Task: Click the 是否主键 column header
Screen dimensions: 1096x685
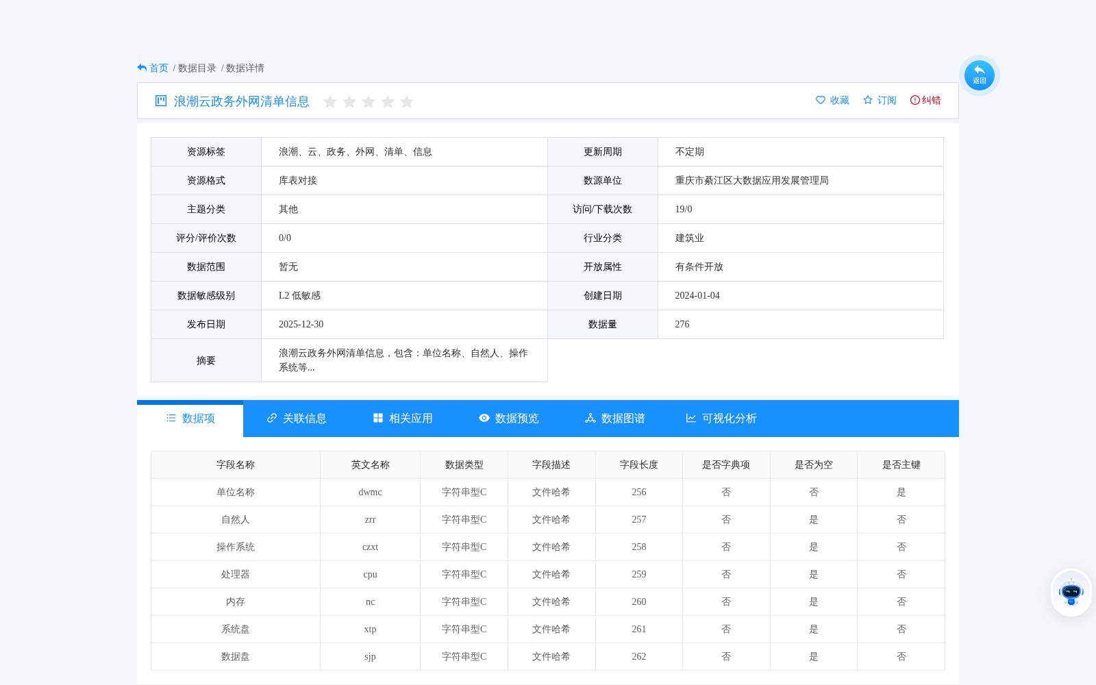Action: pyautogui.click(x=901, y=464)
